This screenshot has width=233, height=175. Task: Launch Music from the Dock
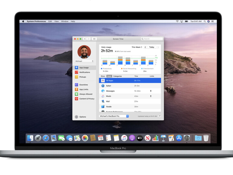(124, 138)
